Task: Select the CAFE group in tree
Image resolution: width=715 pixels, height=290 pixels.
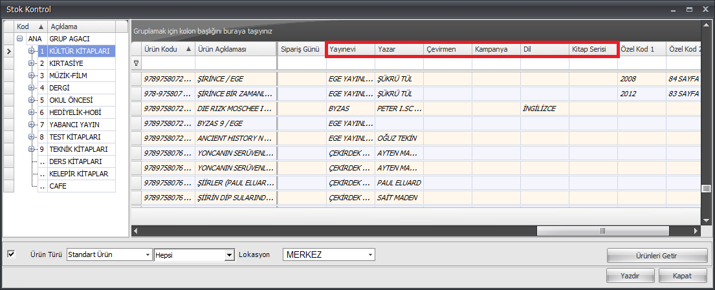Action: [x=58, y=186]
